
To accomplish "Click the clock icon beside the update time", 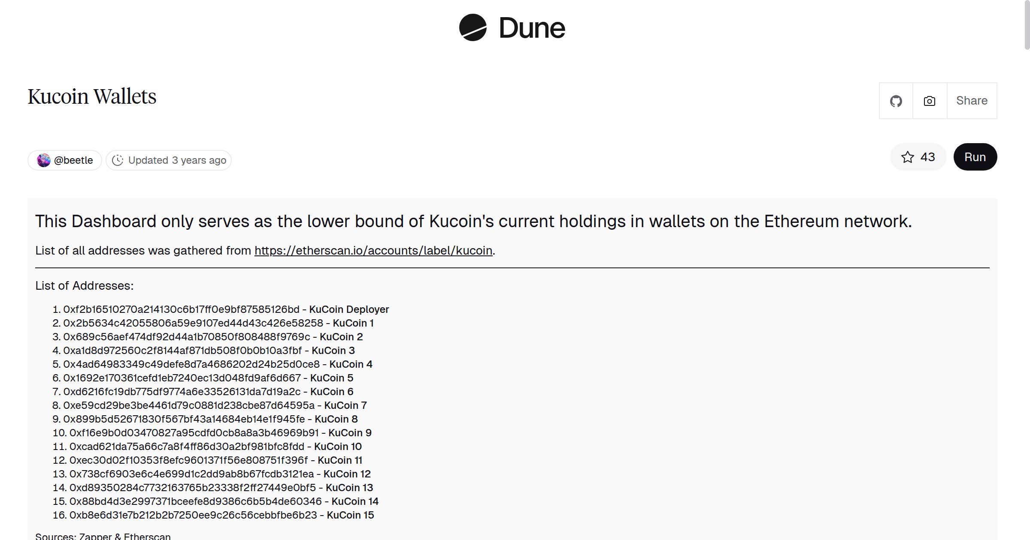I will [x=118, y=160].
